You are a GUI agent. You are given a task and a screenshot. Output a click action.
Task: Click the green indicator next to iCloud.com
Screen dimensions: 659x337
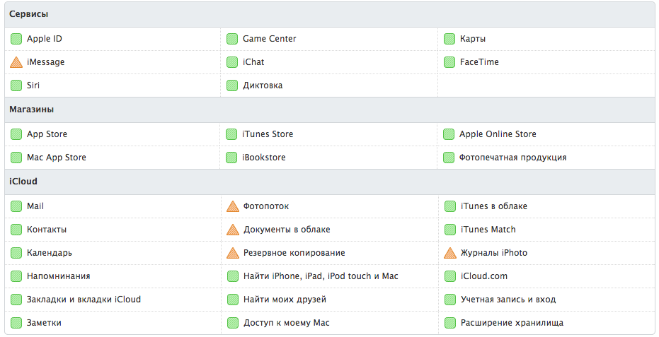click(x=450, y=276)
